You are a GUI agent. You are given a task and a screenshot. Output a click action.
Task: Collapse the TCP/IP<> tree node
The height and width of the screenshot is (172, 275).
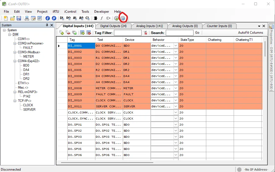coord(15,101)
